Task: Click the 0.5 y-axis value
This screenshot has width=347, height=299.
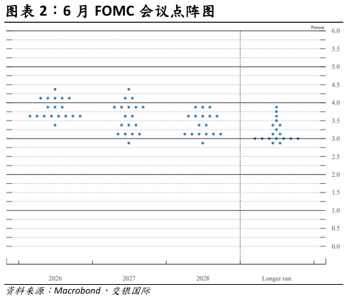Action: point(336,228)
